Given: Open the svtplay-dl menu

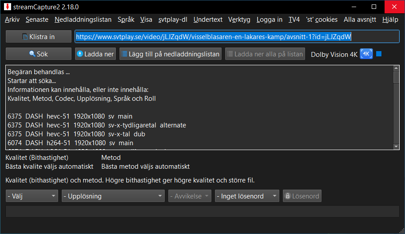Looking at the screenshot, I should click(x=173, y=20).
